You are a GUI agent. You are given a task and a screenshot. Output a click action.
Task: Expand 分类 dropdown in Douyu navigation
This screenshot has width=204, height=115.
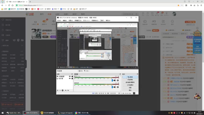[x=58, y=14]
